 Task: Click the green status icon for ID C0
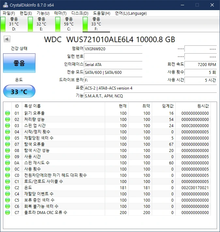point(8,175)
